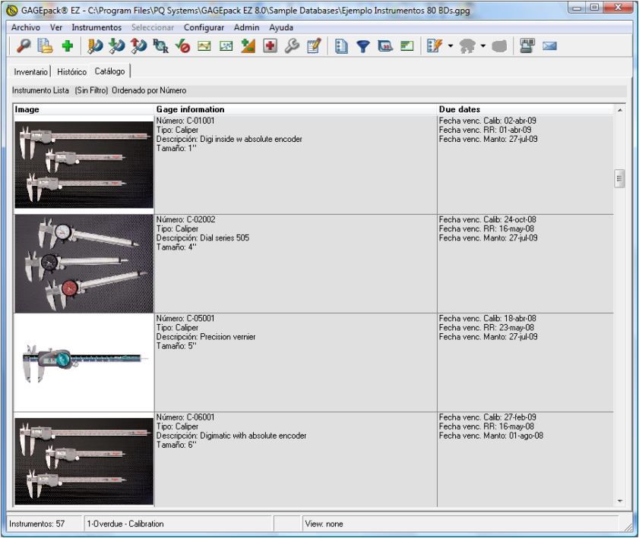Click the document and folder open icon
This screenshot has width=639, height=538.
45,46
